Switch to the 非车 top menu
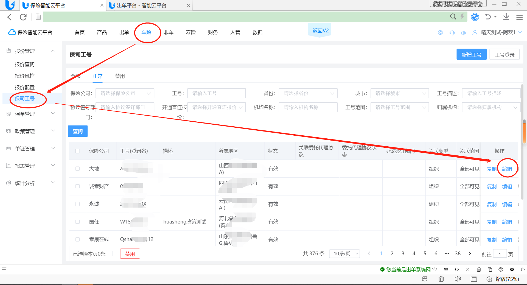Viewport: 527px width, 285px height. (x=169, y=32)
